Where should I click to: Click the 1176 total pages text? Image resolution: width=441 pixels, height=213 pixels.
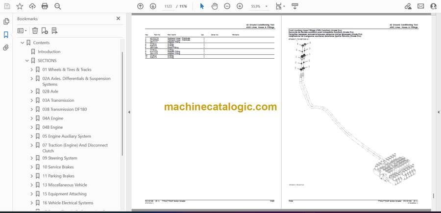coord(183,6)
